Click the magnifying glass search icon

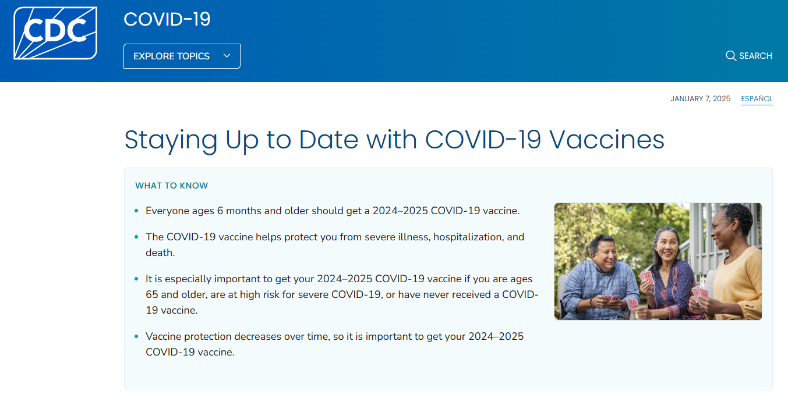point(731,56)
